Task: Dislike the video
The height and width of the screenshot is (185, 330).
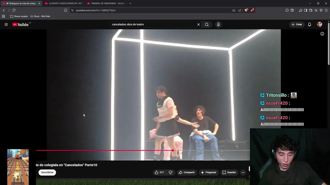Action: pyautogui.click(x=170, y=172)
